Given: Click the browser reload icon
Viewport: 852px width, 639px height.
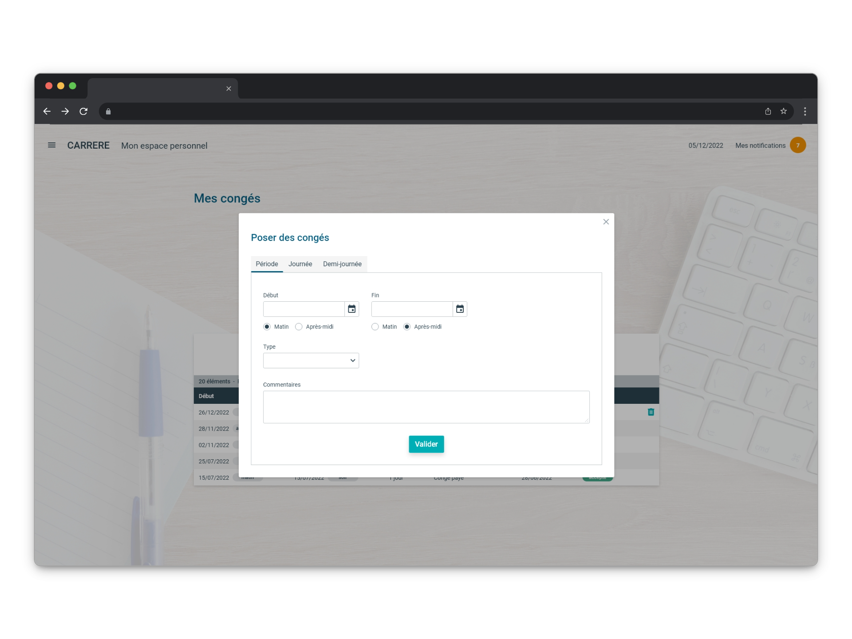Looking at the screenshot, I should point(84,111).
